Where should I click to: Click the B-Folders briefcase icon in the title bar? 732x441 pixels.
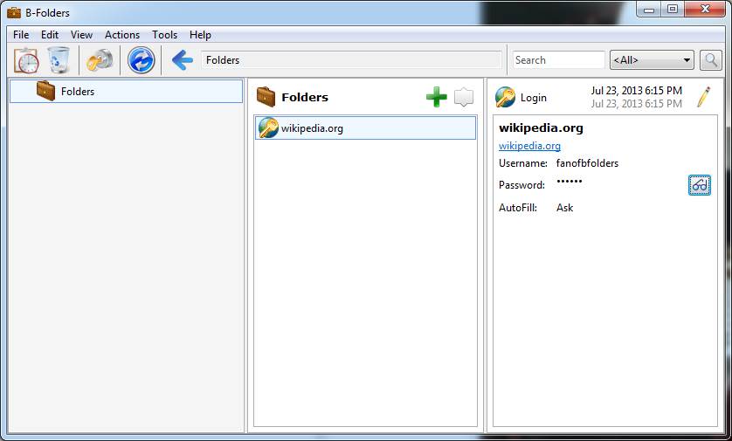tap(14, 12)
